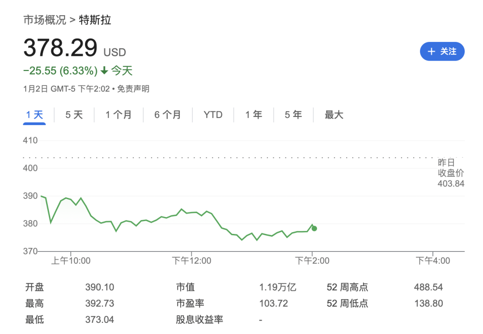Switch to the 5 天 tab
The height and width of the screenshot is (334, 483).
pos(74,115)
